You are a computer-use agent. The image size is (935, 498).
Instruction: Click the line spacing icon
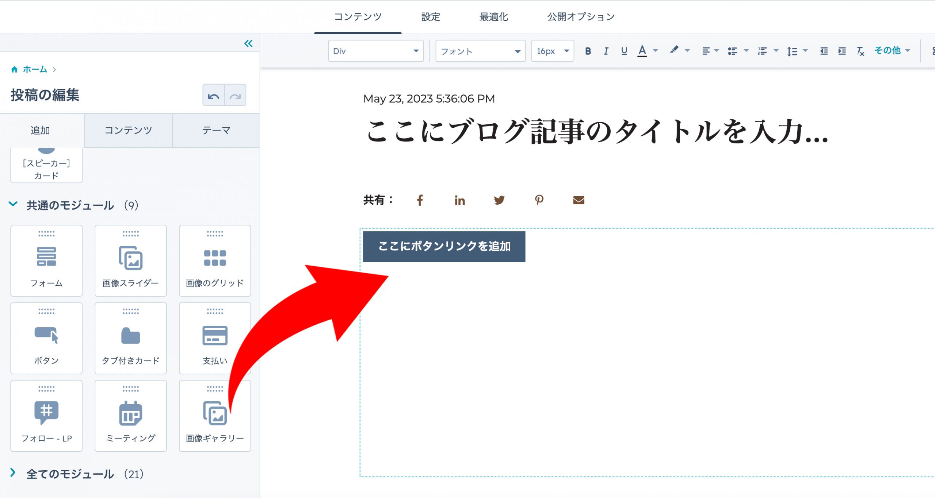tap(792, 51)
